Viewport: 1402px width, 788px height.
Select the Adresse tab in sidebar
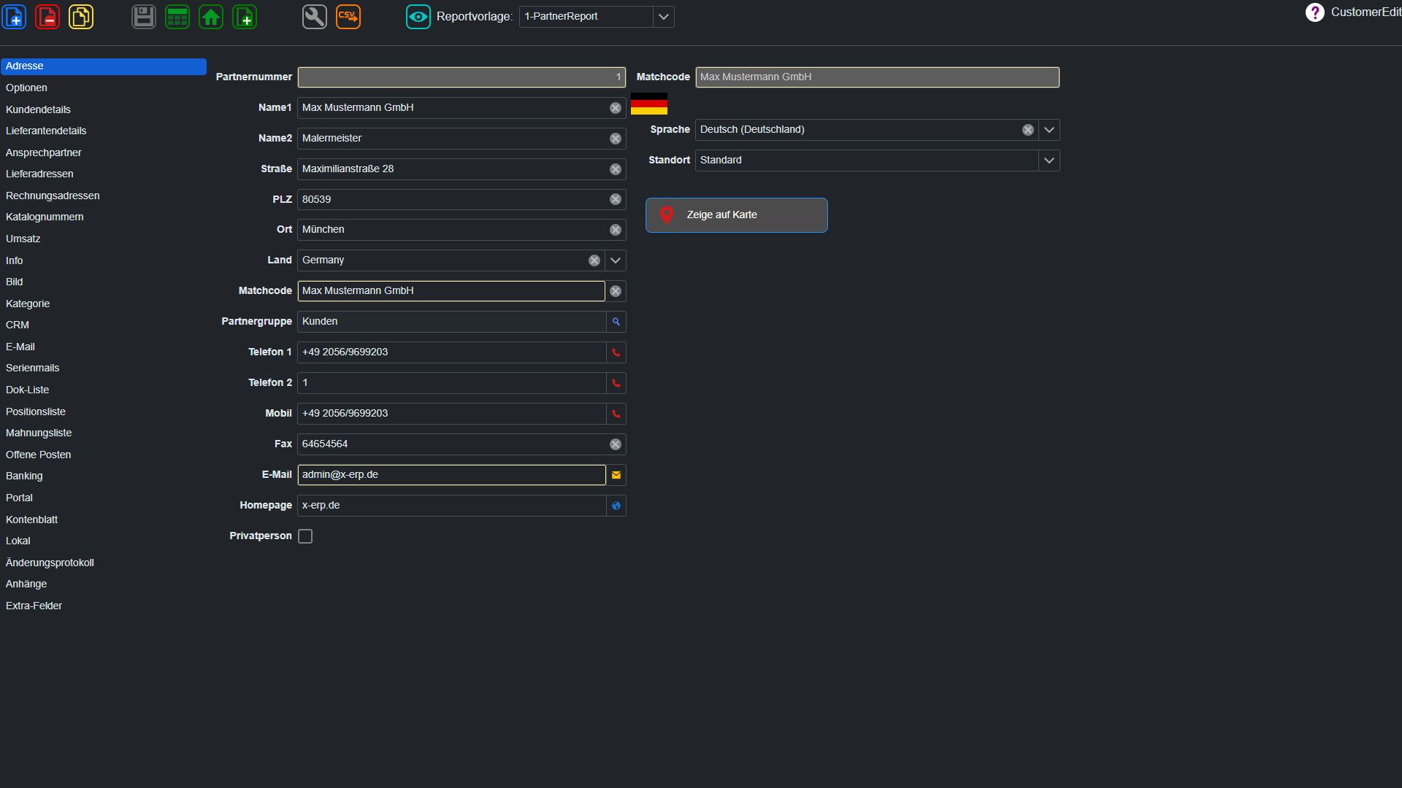(x=104, y=66)
